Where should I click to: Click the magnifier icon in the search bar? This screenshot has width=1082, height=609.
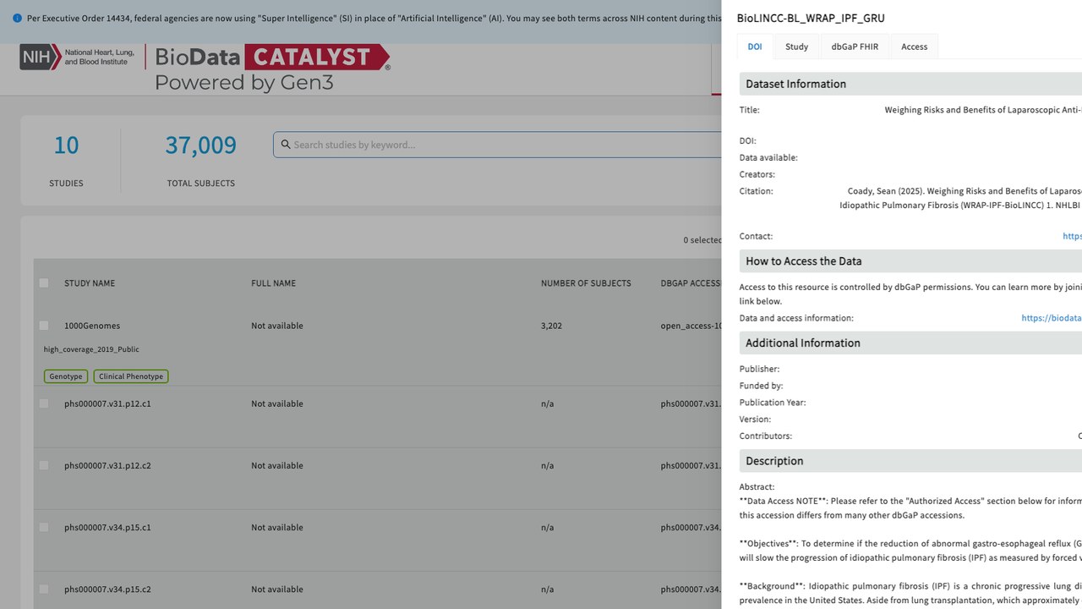(x=286, y=145)
